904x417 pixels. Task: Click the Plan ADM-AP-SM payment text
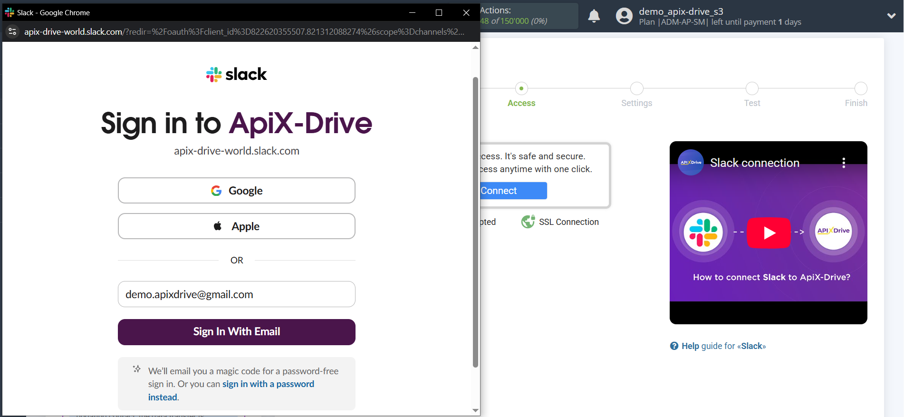pyautogui.click(x=720, y=22)
